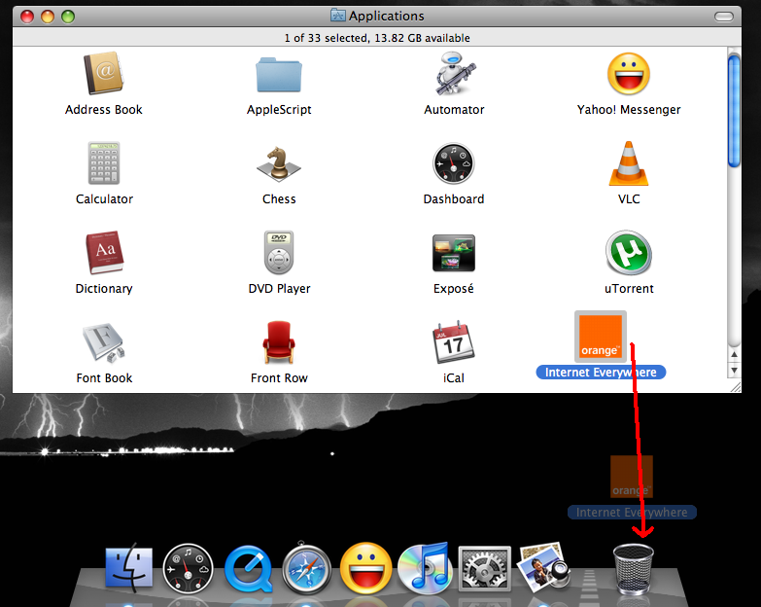This screenshot has height=607, width=761.
Task: Open Finder from the Dock
Action: click(128, 568)
